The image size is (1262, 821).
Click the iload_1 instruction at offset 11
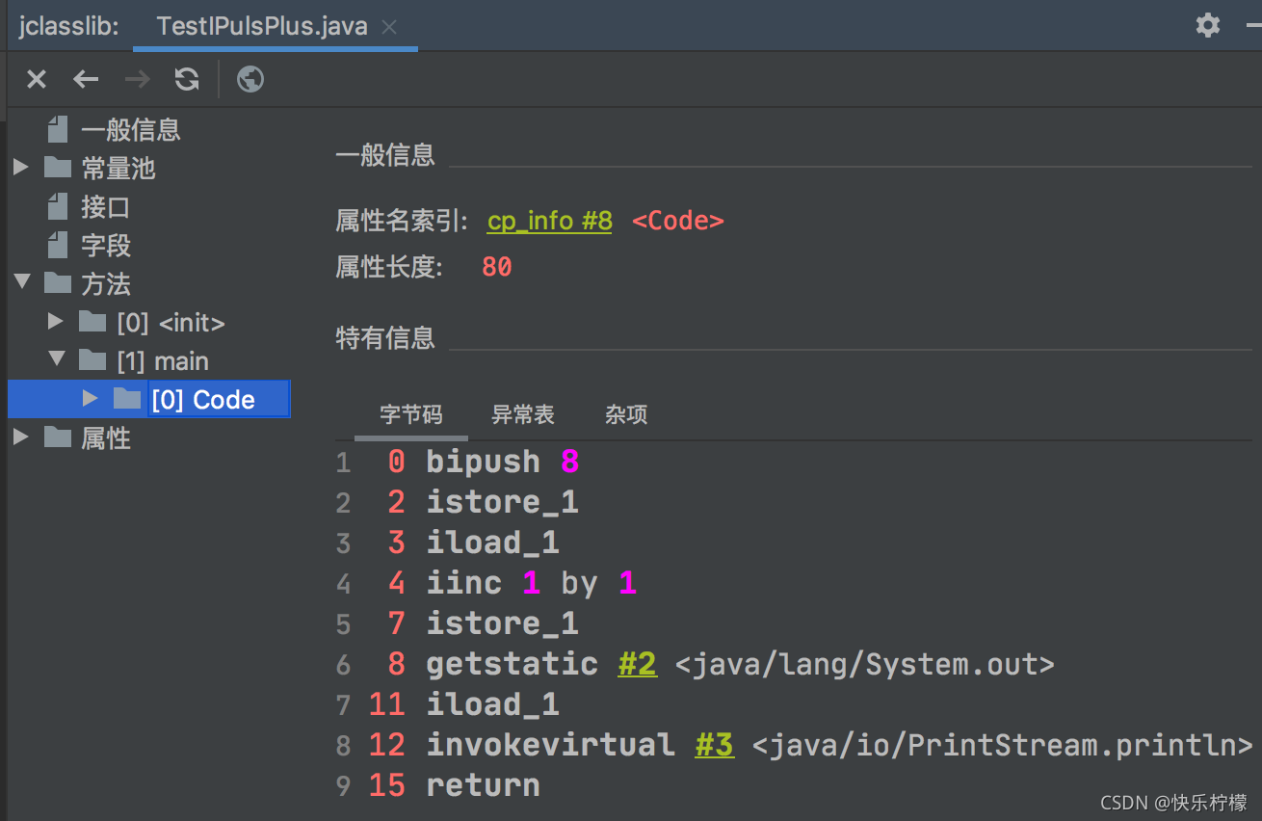coord(493,704)
